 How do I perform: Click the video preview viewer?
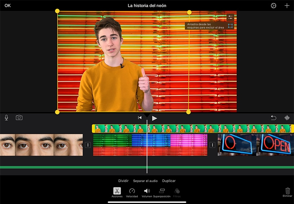pos(147,62)
